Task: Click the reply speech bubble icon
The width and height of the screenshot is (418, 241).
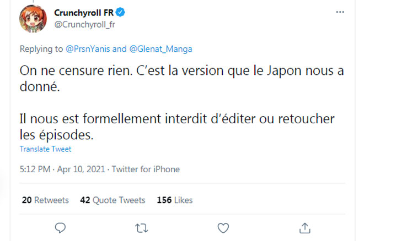Action: click(61, 227)
